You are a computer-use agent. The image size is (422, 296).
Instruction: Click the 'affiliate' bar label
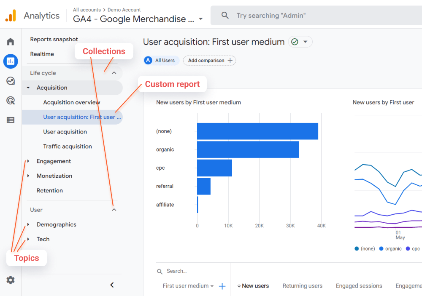coord(165,205)
